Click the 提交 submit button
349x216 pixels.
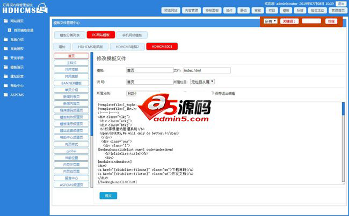tap(108, 196)
